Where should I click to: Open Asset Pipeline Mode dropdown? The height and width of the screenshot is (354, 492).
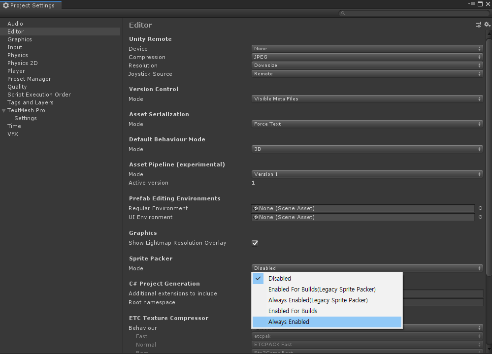tap(367, 174)
